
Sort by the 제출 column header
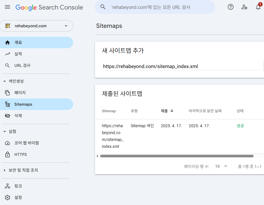pyautogui.click(x=167, y=111)
